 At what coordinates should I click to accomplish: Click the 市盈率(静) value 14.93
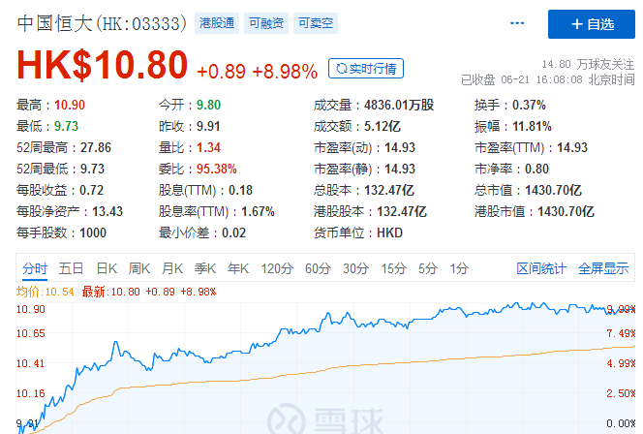pos(400,169)
